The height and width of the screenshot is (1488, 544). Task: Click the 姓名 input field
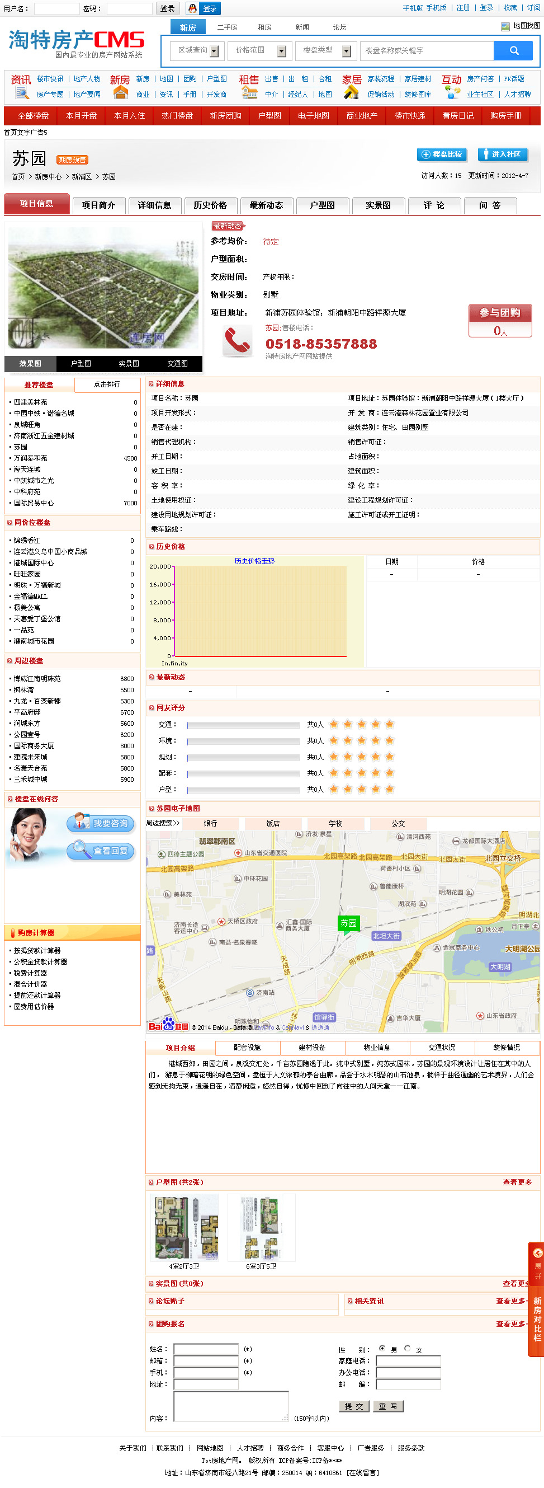click(x=206, y=1349)
